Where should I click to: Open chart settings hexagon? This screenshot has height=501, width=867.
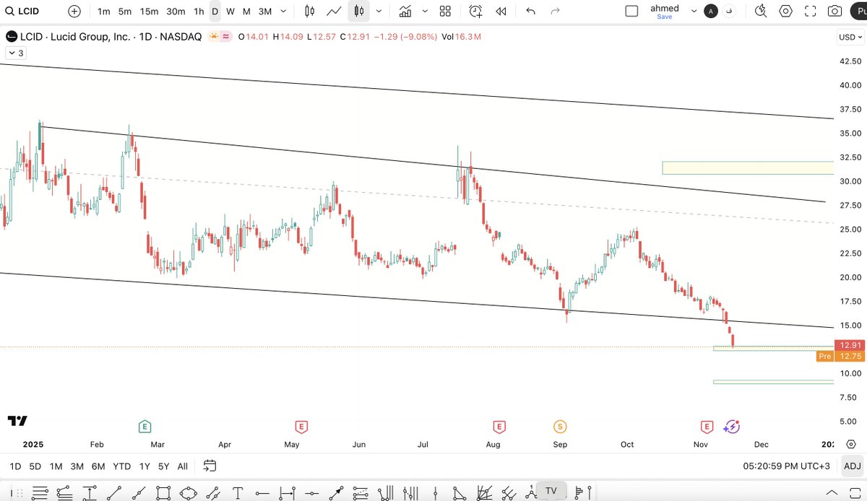point(785,11)
